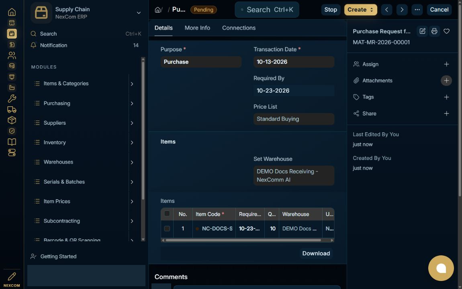The width and height of the screenshot is (462, 289).
Task: Toggle the select-all items header checkbox
Action: click(x=167, y=213)
